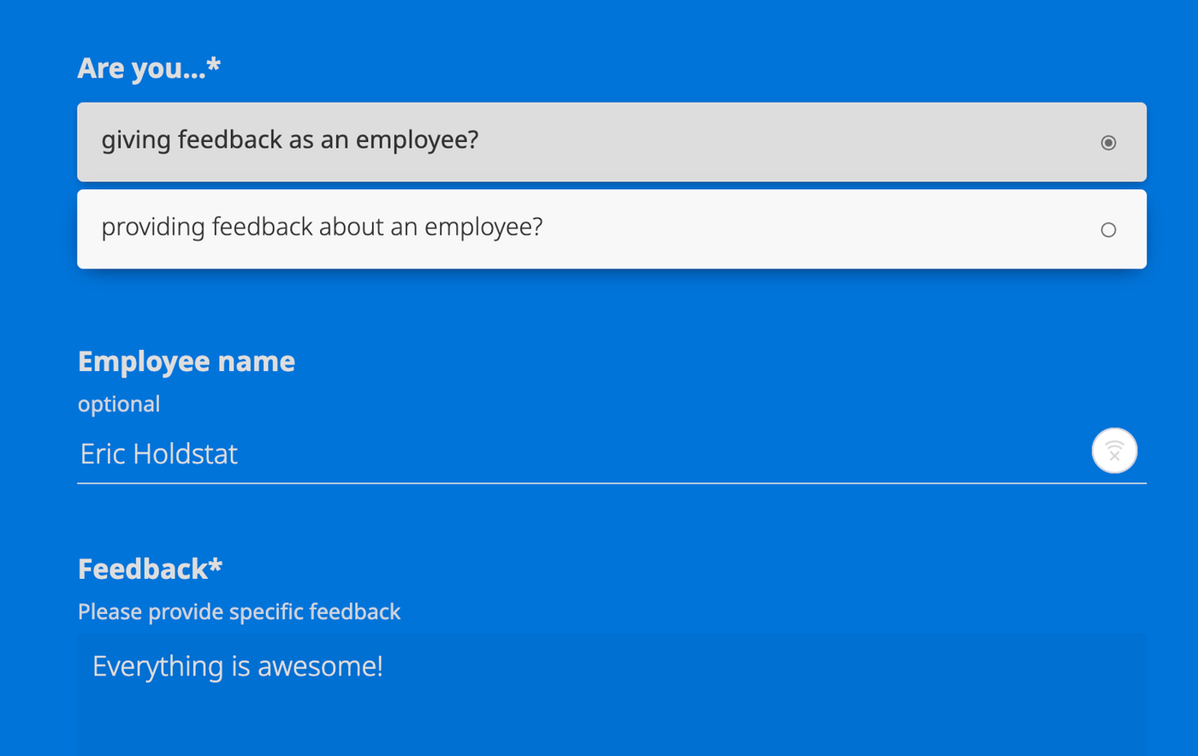Click the 'Feedback*' field label

[150, 569]
